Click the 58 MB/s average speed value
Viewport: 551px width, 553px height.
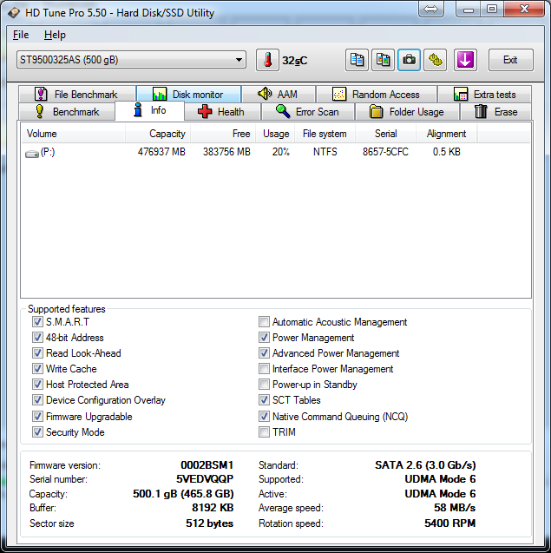click(x=455, y=508)
